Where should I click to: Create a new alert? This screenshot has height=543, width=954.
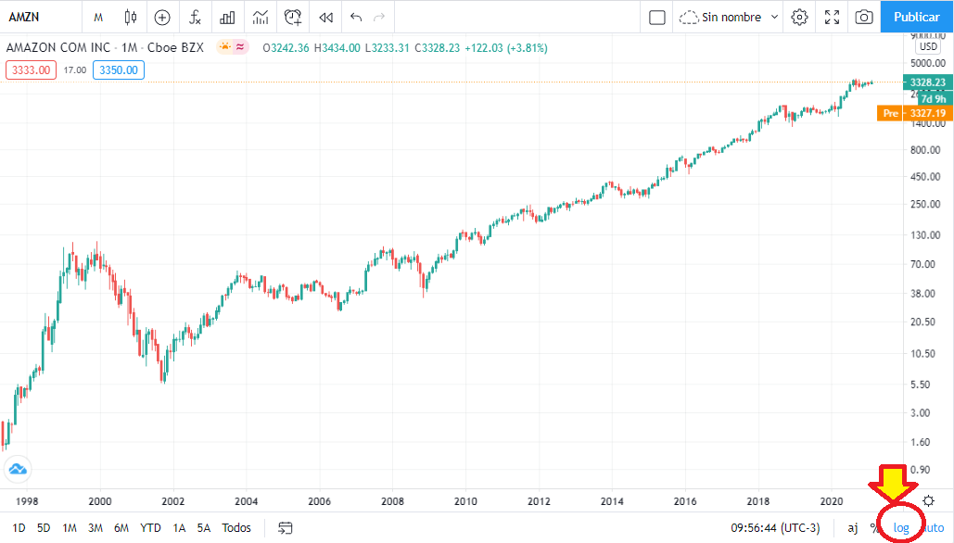tap(293, 18)
